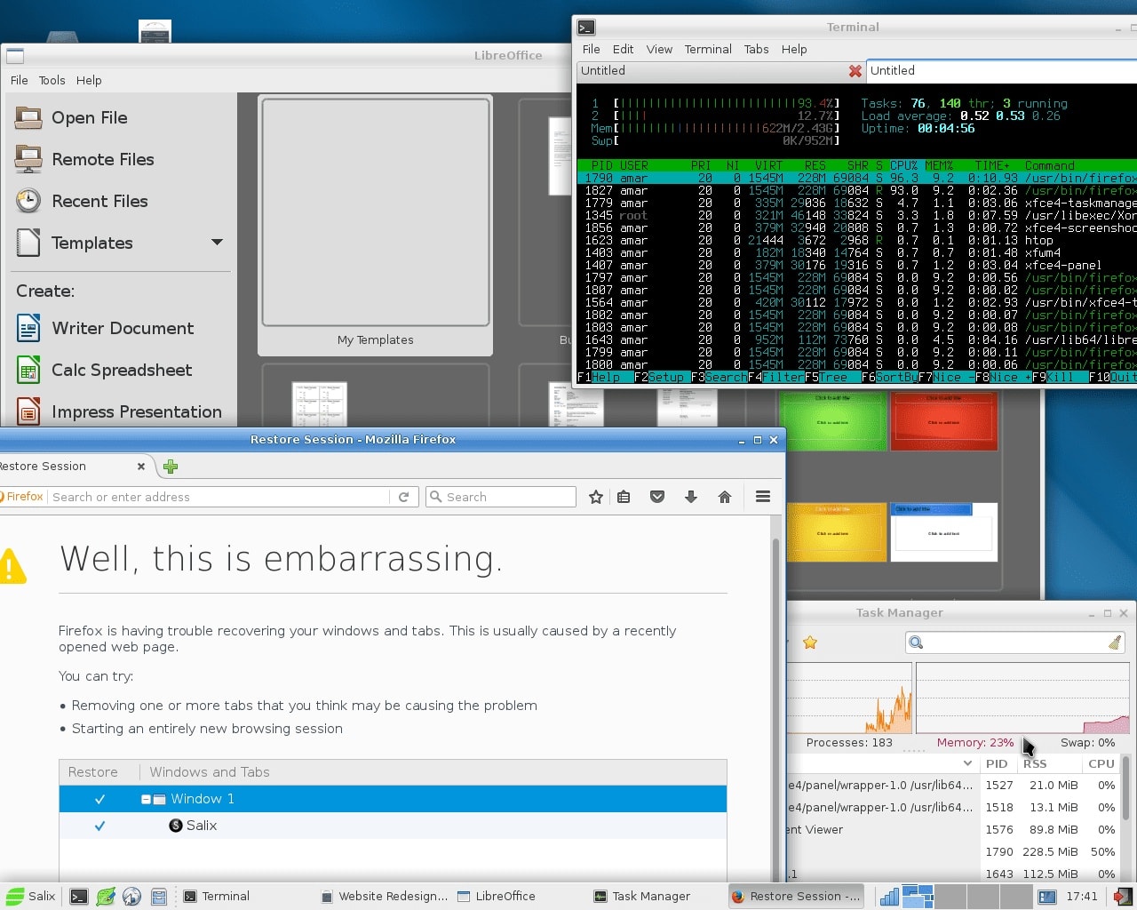The image size is (1137, 910).
Task: Select PID 1527 row in Task Manager
Action: pos(955,786)
